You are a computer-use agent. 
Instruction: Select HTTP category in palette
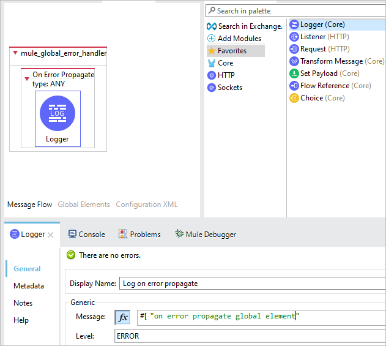(226, 75)
